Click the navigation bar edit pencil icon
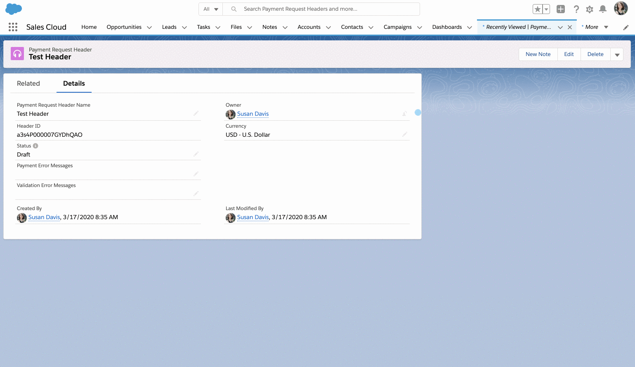This screenshot has width=635, height=367. pos(626,28)
